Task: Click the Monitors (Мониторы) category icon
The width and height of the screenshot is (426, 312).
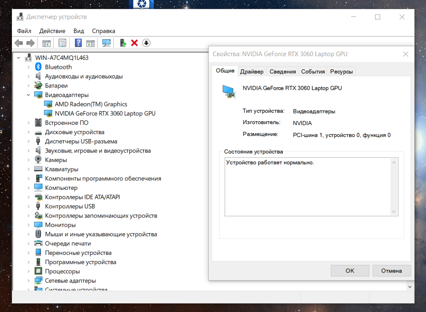Action: (x=38, y=225)
